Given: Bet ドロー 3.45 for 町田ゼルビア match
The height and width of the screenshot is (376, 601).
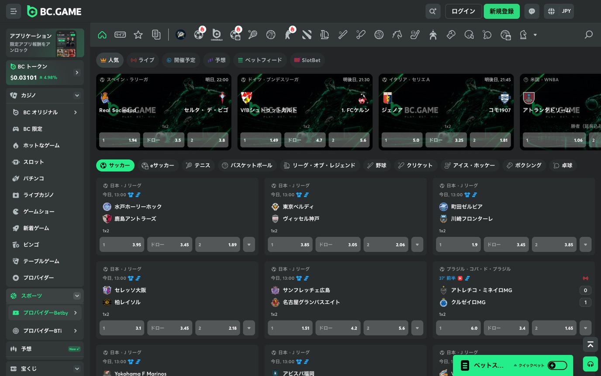Looking at the screenshot, I should (x=506, y=245).
